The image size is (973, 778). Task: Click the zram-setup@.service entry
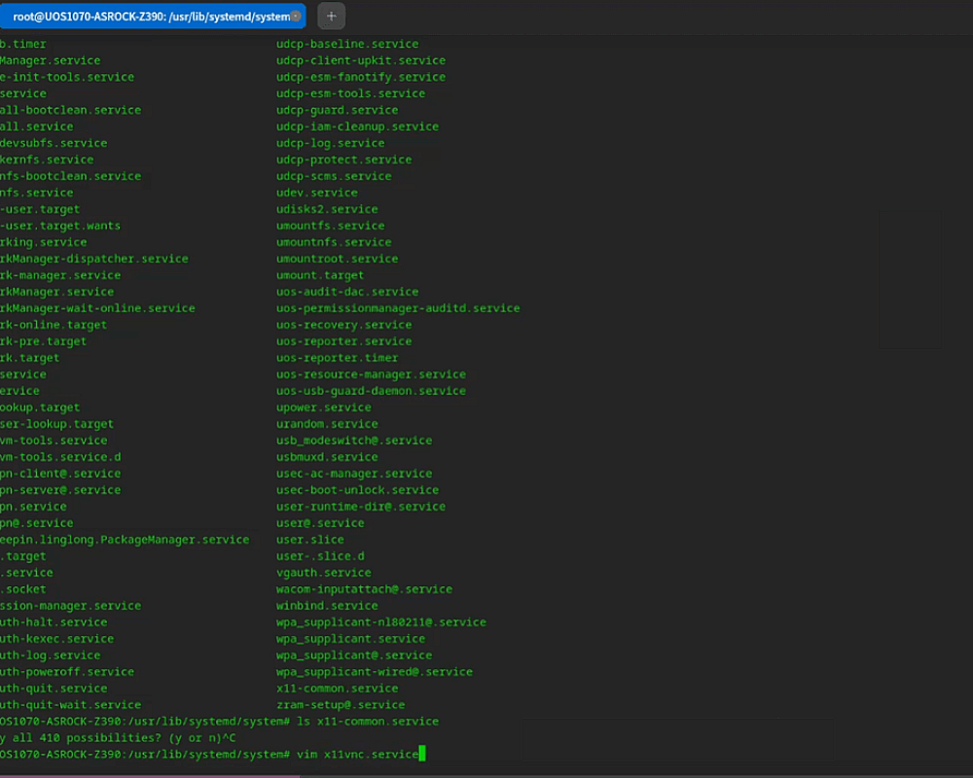tap(340, 705)
